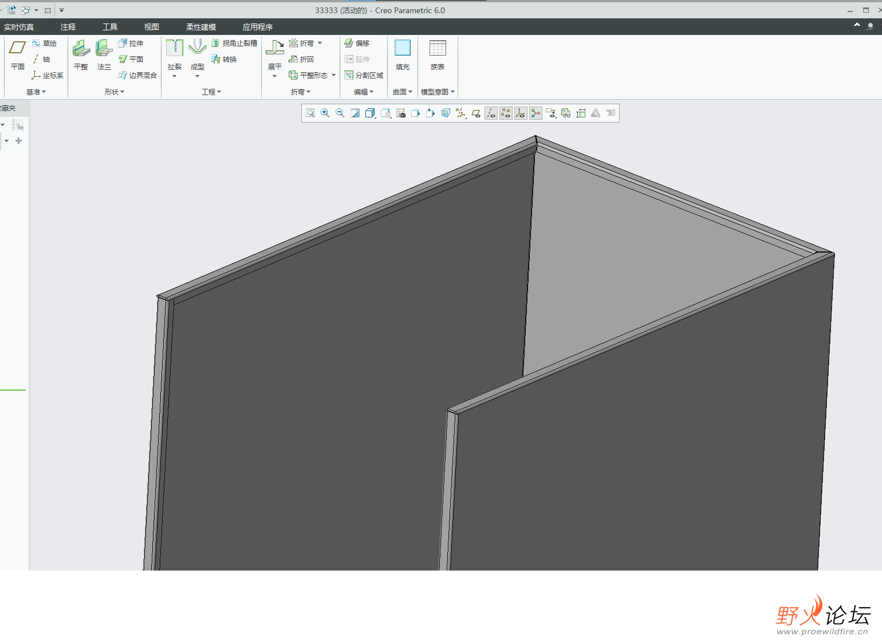The width and height of the screenshot is (882, 641).
Task: Click the Zoom In magnifier icon
Action: pyautogui.click(x=325, y=113)
